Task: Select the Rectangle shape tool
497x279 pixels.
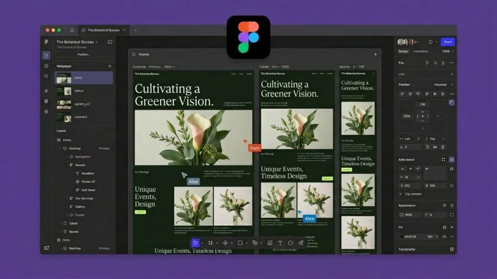Action: (240, 243)
